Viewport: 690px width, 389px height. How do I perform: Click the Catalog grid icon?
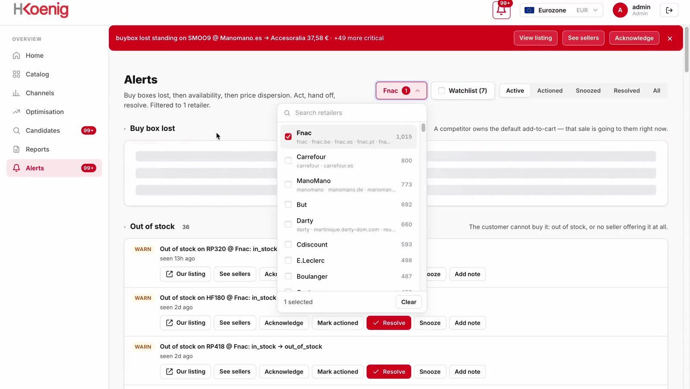click(16, 74)
